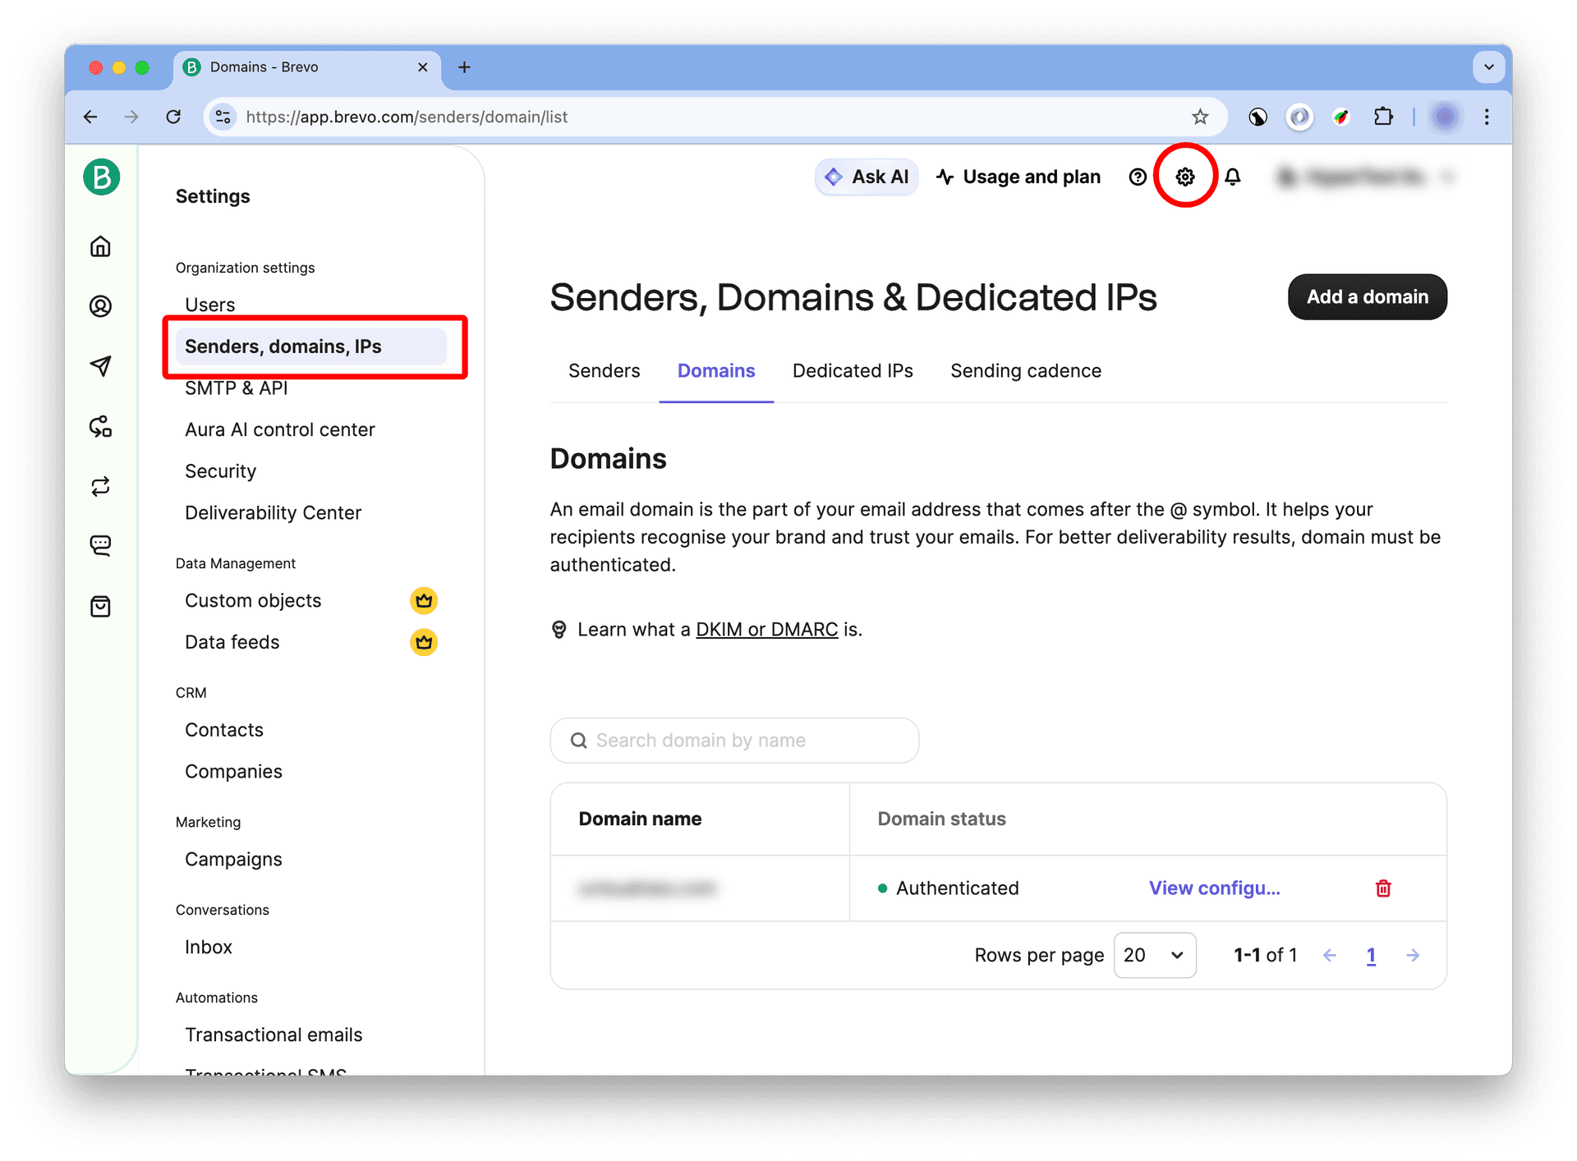Open the settings gear icon
Screen dimensions: 1577x1161
click(x=1184, y=177)
